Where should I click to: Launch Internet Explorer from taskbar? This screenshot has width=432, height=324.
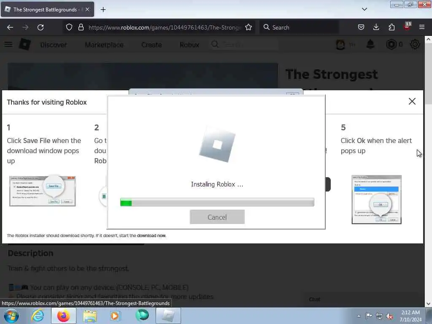tap(38, 316)
